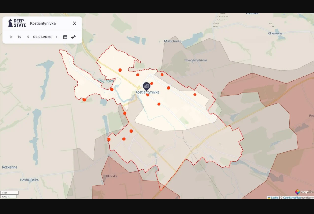Click the Chervone place label
Image resolution: width=314 pixels, height=214 pixels.
tap(275, 33)
